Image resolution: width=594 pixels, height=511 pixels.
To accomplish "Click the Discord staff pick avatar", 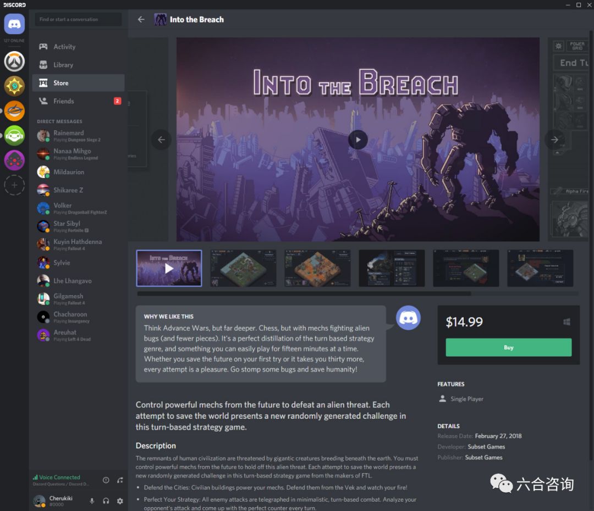I will (408, 318).
